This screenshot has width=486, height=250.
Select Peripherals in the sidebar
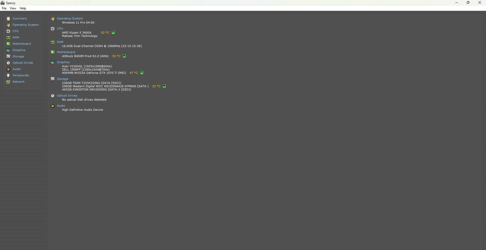click(x=20, y=76)
